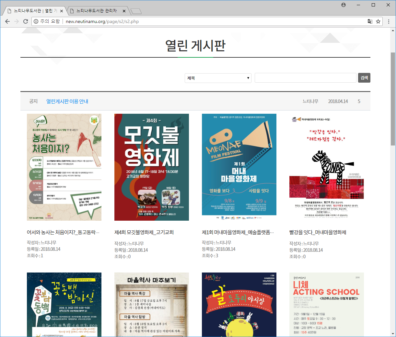Expand the 제목 search category dropdown
This screenshot has height=337, width=396.
218,78
